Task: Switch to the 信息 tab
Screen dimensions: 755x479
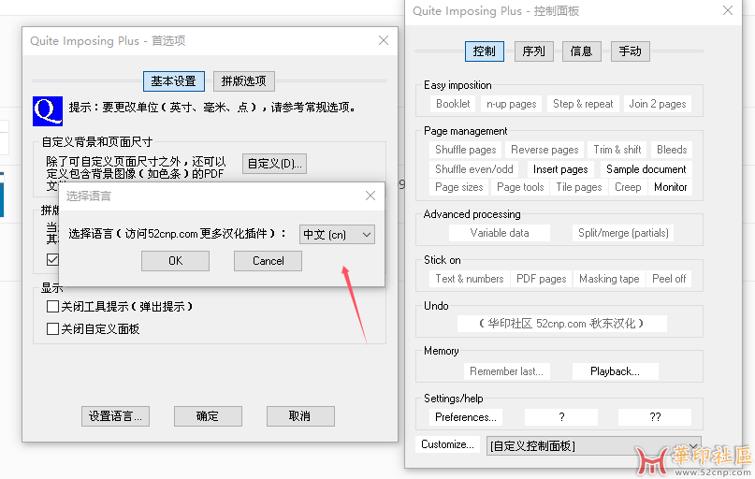Action: [x=581, y=51]
